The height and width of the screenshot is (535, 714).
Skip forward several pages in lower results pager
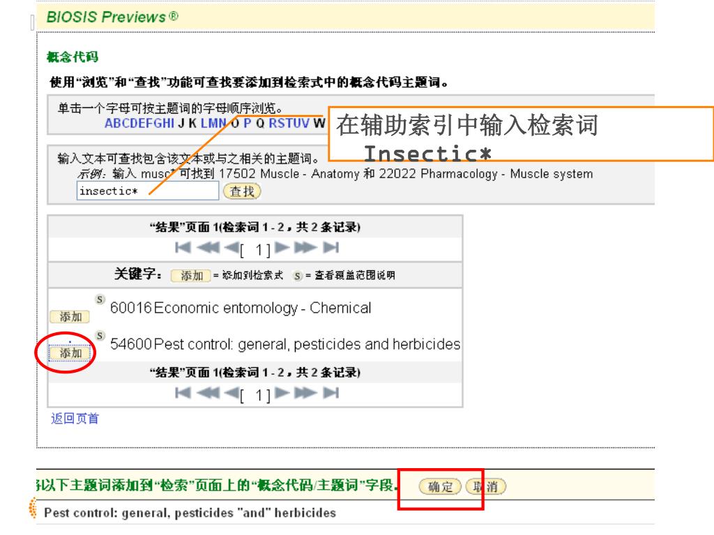305,393
